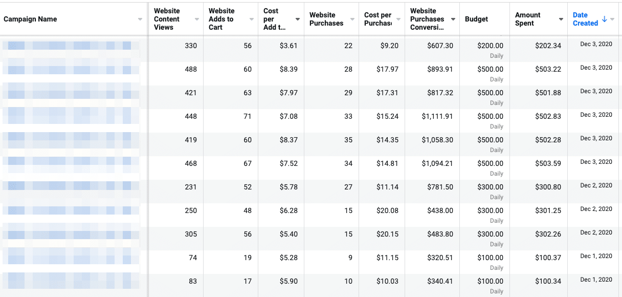This screenshot has width=622, height=297.
Task: Edit the $200.00 daily budget cell
Action: tap(490, 46)
